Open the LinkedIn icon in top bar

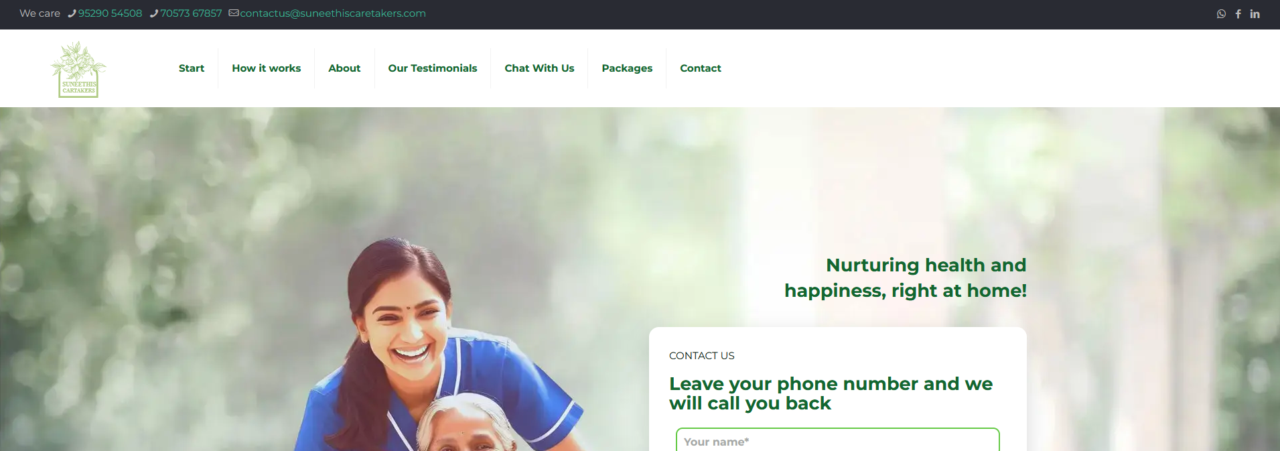tap(1255, 14)
